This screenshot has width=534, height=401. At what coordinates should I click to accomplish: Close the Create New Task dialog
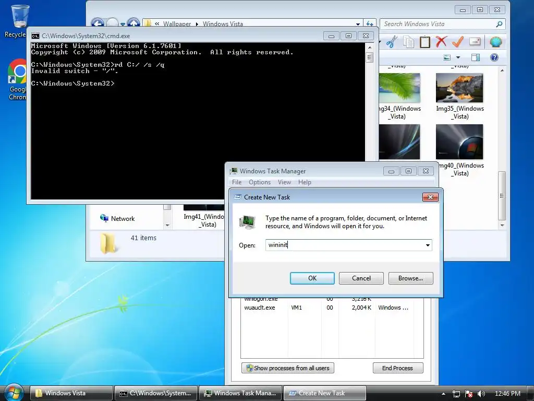point(430,197)
